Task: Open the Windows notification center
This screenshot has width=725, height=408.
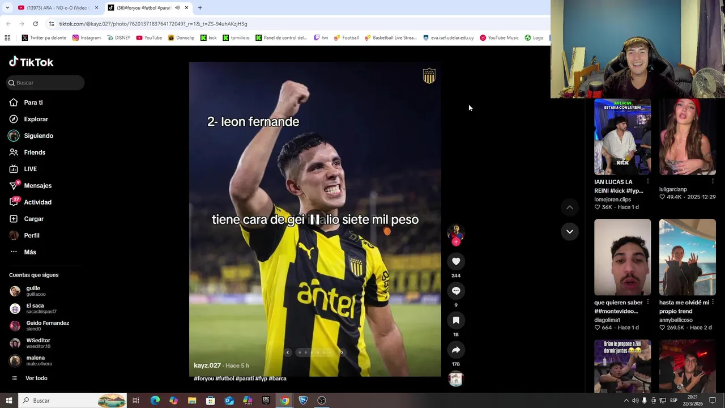Action: coord(713,401)
